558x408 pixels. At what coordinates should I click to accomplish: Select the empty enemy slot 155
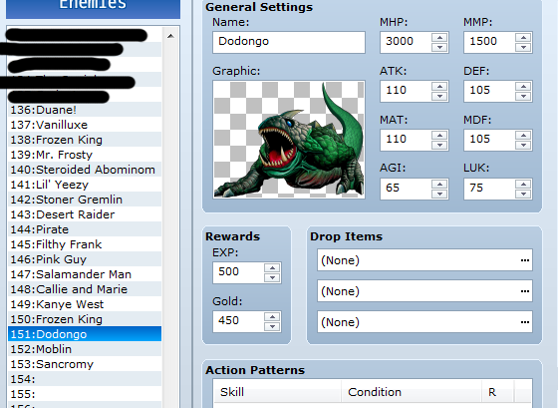coord(85,394)
